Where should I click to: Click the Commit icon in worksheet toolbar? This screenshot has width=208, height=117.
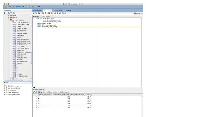(x=49, y=13)
